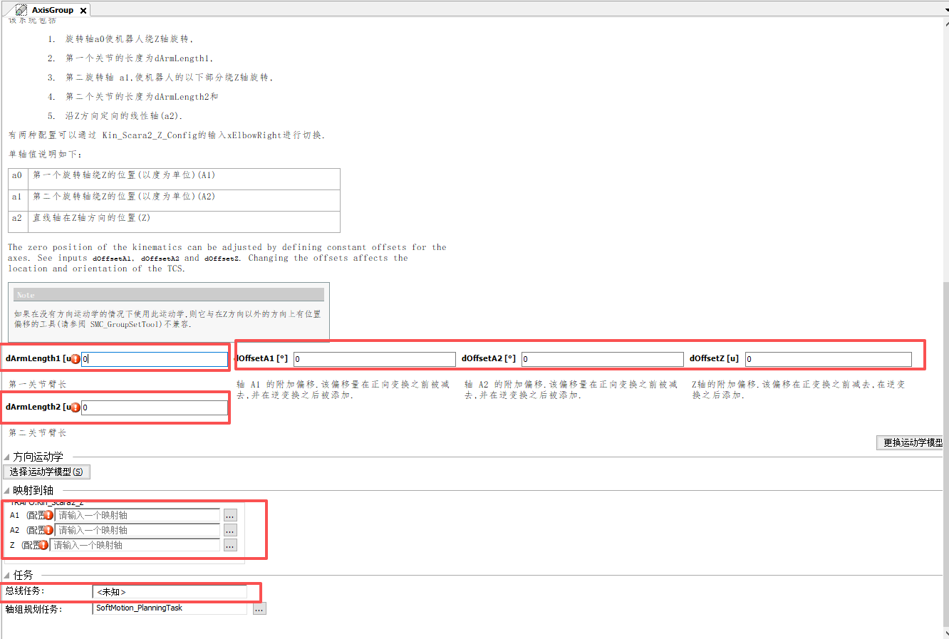Click the warning icon next to A1 axis mapping
Image resolution: width=949 pixels, height=639 pixels.
[48, 515]
